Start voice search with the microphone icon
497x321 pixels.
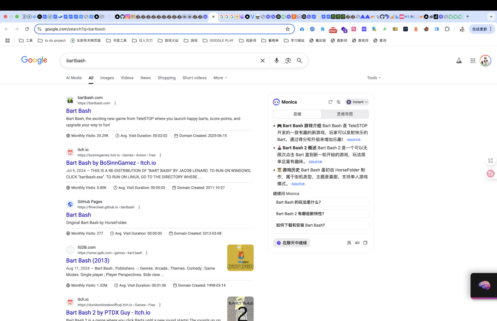point(277,61)
